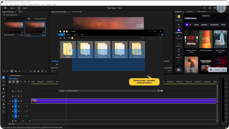
Task: Open Transitions in Spotlight FX sidebar
Action: click(x=179, y=45)
